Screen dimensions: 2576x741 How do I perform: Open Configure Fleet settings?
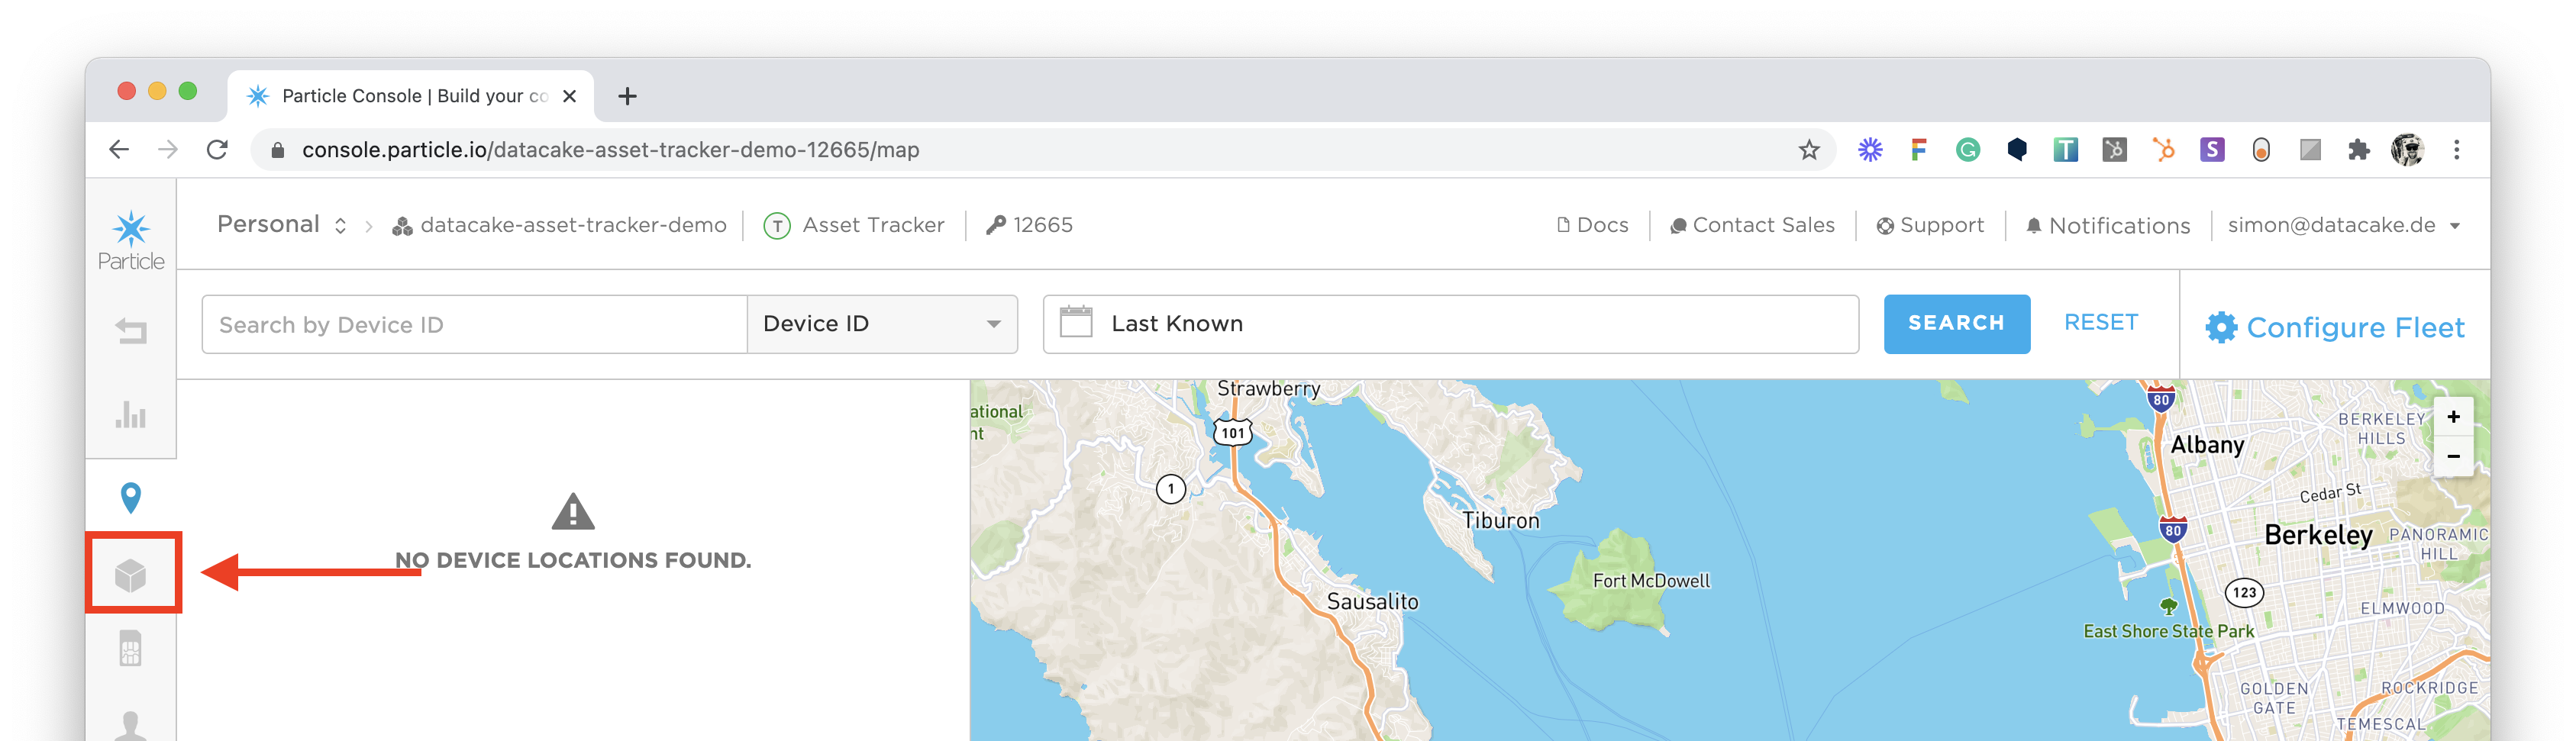tap(2335, 328)
